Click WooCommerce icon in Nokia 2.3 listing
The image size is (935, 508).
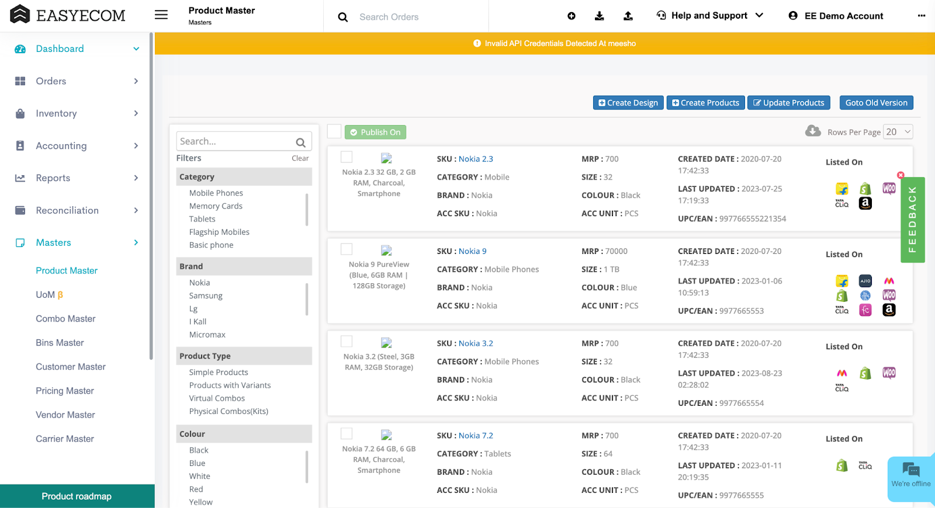click(889, 189)
